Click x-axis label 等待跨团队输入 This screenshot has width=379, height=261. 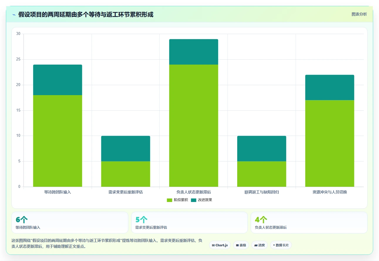[x=58, y=192]
